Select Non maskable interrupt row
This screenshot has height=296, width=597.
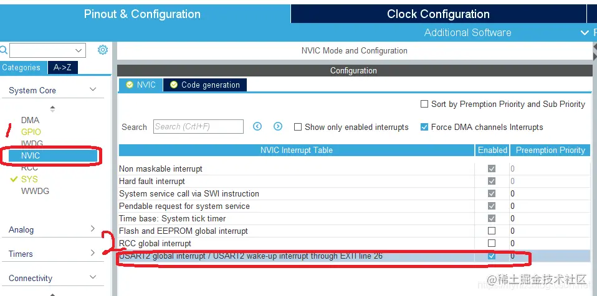point(355,169)
